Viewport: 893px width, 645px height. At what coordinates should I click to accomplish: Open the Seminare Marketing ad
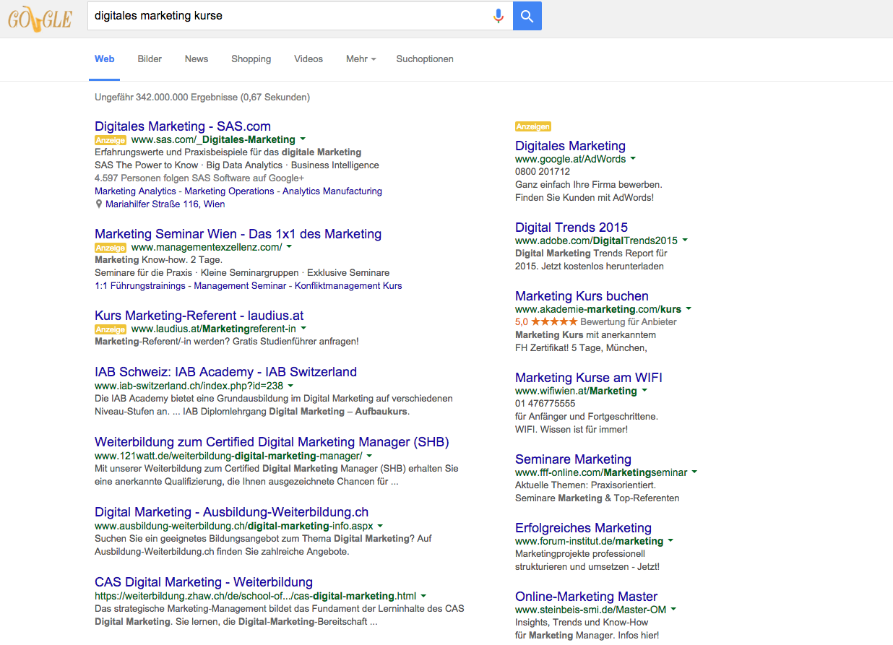coord(573,459)
